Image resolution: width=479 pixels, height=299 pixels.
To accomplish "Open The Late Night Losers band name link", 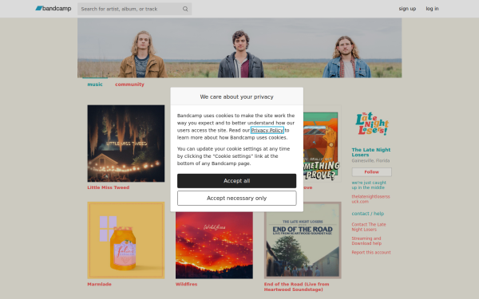I will (371, 152).
